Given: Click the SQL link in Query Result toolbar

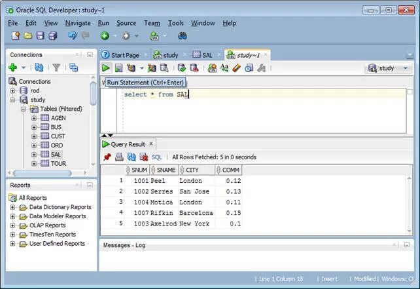Looking at the screenshot, I should pyautogui.click(x=157, y=157).
